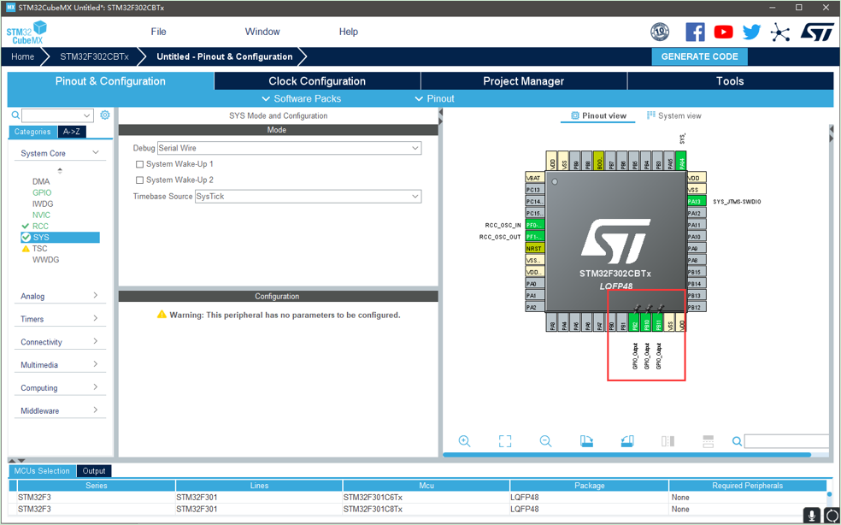The image size is (841, 525).
Task: Select NVIC in System Core list
Action: click(41, 215)
